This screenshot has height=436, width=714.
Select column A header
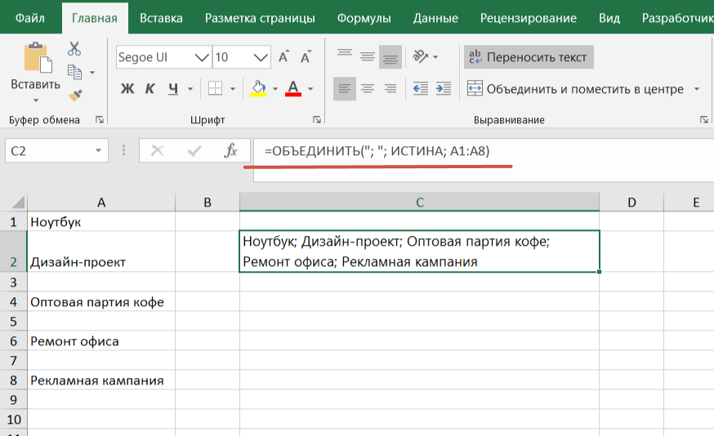pyautogui.click(x=101, y=202)
